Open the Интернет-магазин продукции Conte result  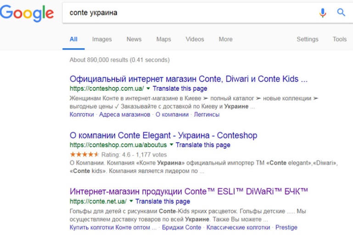pos(189,191)
